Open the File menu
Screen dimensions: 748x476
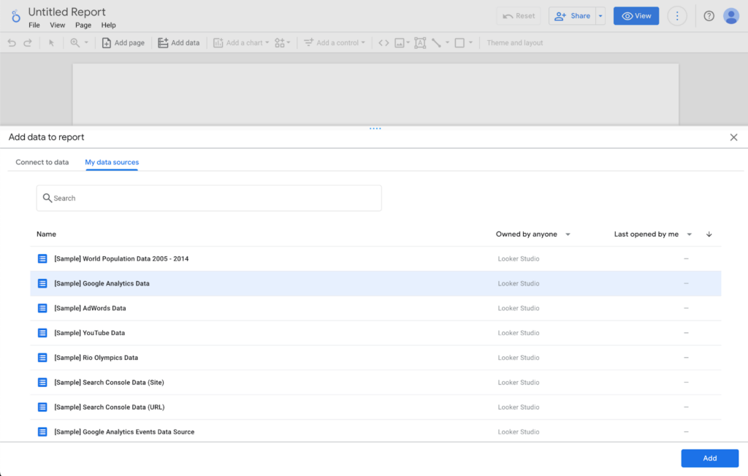coord(34,26)
